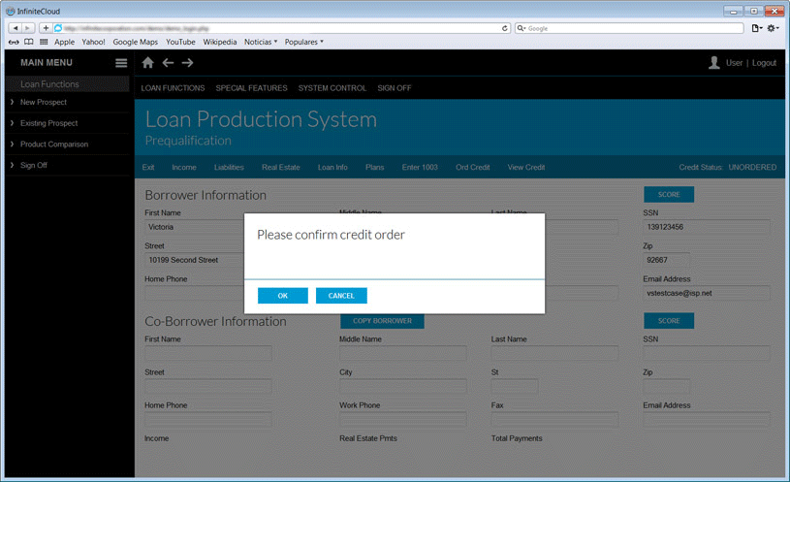Toggle the main menu hamburger icon
Viewport: 790px width, 546px height.
(121, 63)
